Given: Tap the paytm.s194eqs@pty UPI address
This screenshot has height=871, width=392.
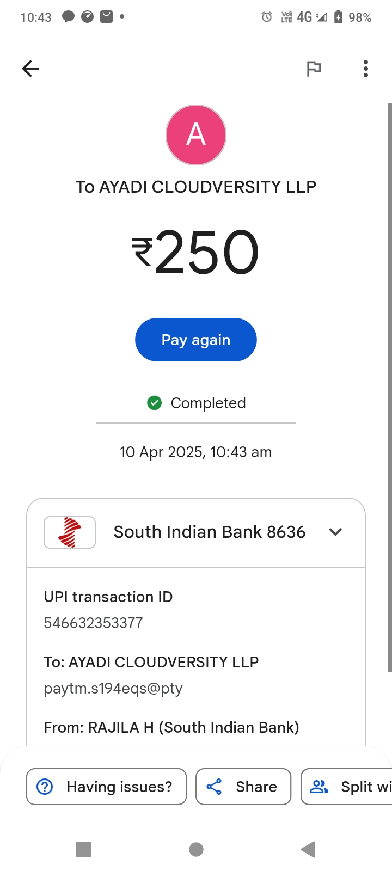Looking at the screenshot, I should (x=113, y=689).
